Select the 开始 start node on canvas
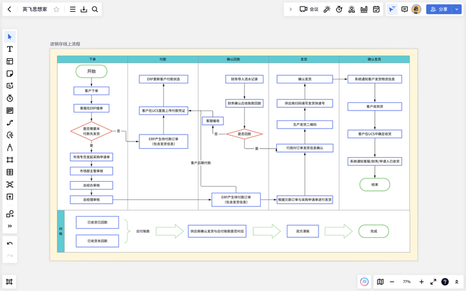 [91, 71]
